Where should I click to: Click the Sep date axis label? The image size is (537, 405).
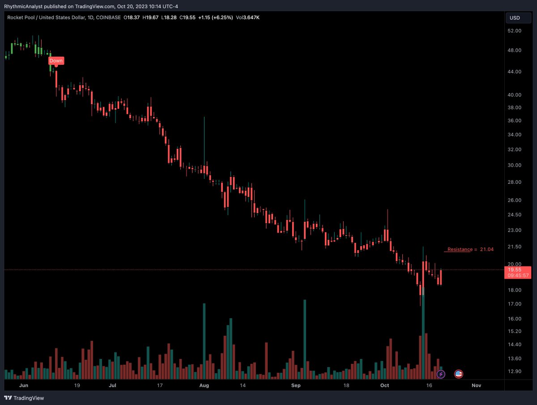[296, 385]
